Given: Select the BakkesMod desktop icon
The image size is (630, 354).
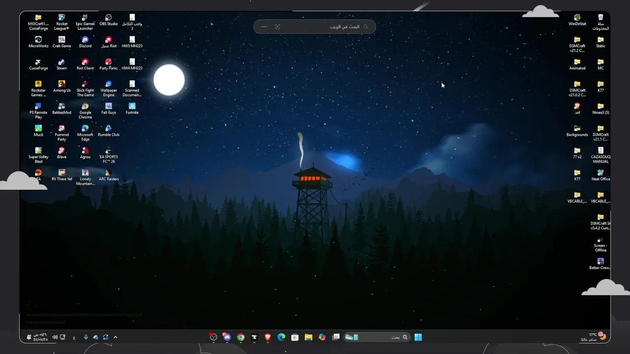Looking at the screenshot, I should (62, 109).
